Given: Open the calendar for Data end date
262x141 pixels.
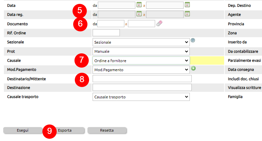Looking at the screenshot, I should coord(187,5).
